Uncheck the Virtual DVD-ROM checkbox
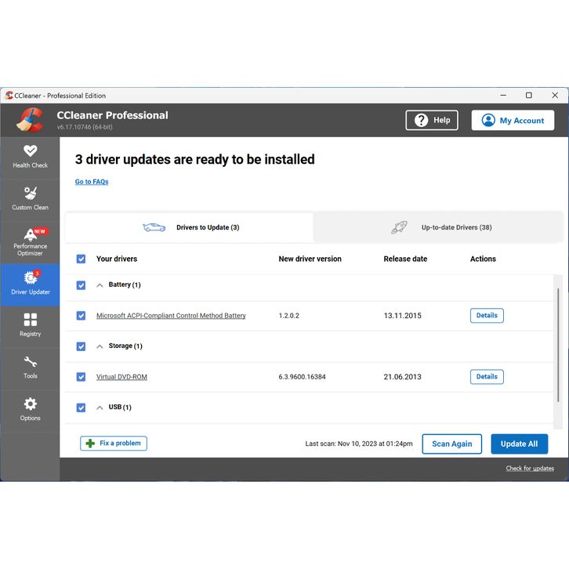This screenshot has height=569, width=569. pos(81,377)
